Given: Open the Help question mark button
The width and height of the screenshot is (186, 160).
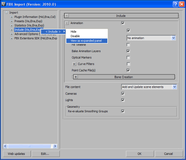Looking at the screenshot, I should pos(176,4).
